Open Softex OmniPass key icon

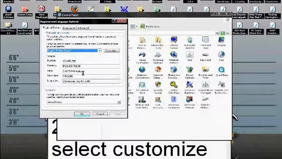174,87
